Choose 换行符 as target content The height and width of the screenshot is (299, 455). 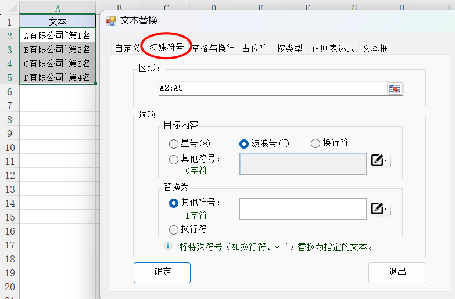click(x=316, y=143)
